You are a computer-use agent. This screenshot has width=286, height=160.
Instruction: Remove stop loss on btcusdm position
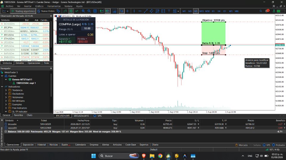click(x=198, y=124)
